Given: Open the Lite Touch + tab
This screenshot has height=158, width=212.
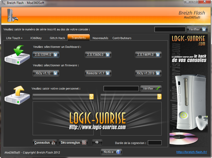Looking at the screenshot, I should click(14, 38).
